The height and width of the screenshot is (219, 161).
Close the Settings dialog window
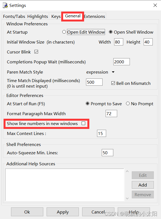[x=155, y=5]
